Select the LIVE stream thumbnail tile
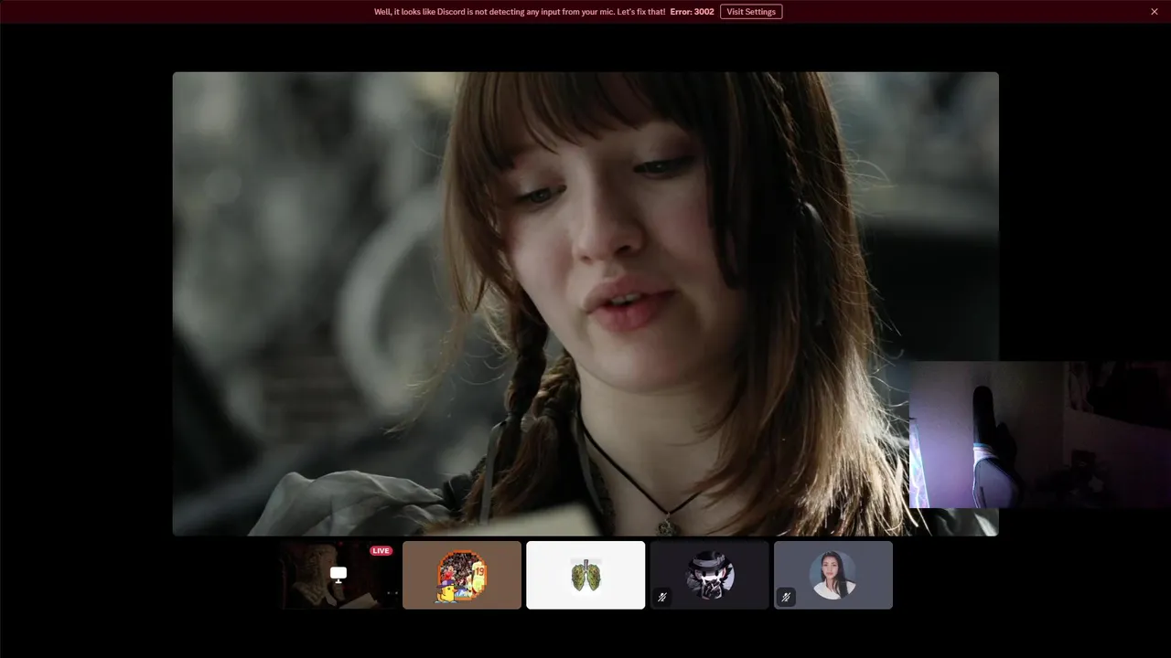1171x658 pixels. click(x=338, y=575)
